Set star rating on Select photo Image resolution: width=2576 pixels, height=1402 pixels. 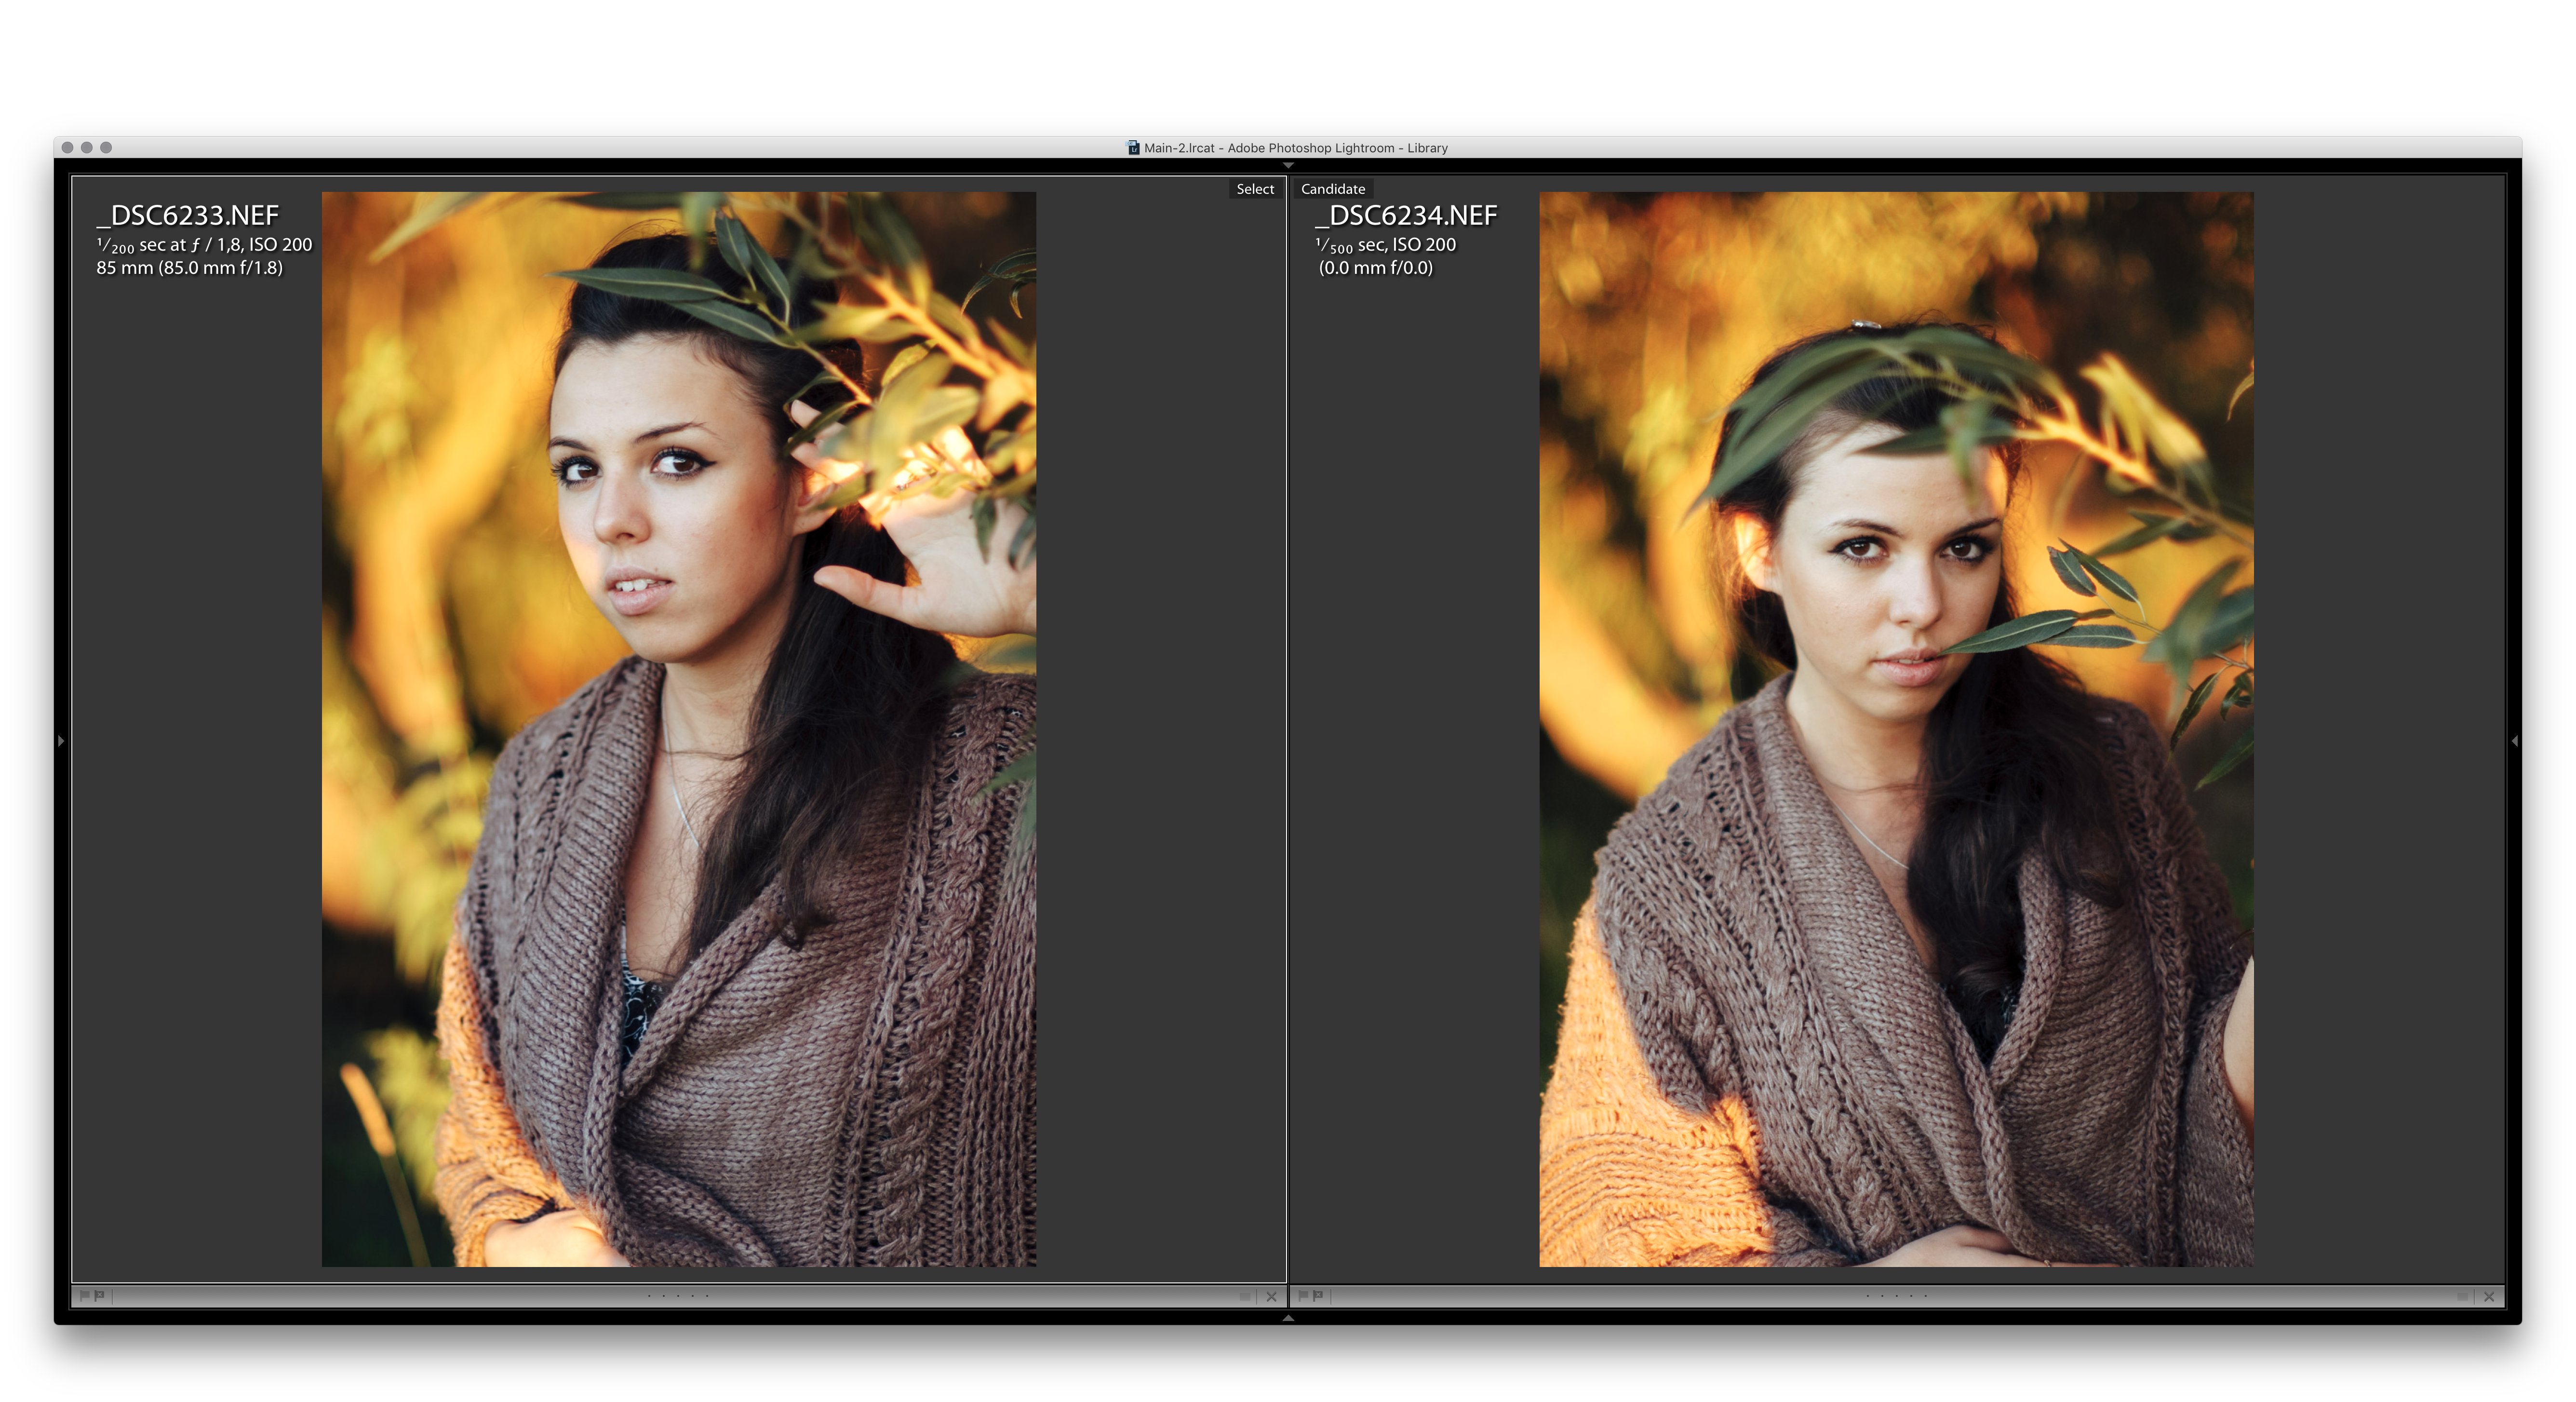click(678, 1296)
